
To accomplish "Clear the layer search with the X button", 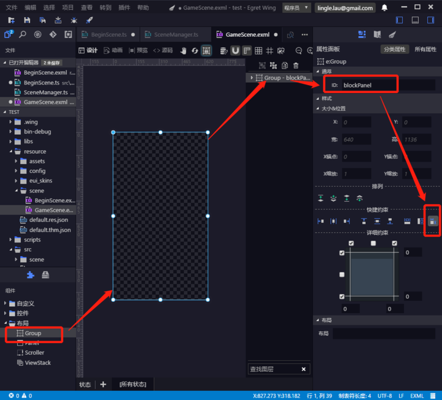I will click(x=304, y=369).
